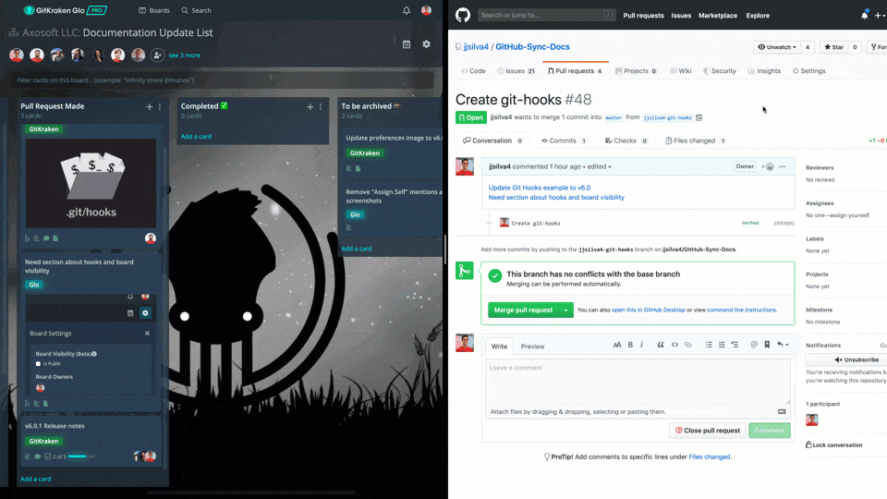Click Glo label on hooks visibility card
The height and width of the screenshot is (499, 887).
34,285
